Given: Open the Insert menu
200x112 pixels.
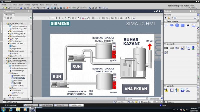Looking at the screenshot, I should pos(21,5).
